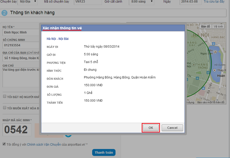Viewport: 230px width, 158px height.
Task: Switch map to Vệ tinh satellite view
Action: (218, 27)
